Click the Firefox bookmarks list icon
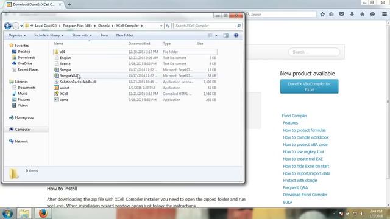The width and height of the screenshot is (390, 219). point(331,15)
